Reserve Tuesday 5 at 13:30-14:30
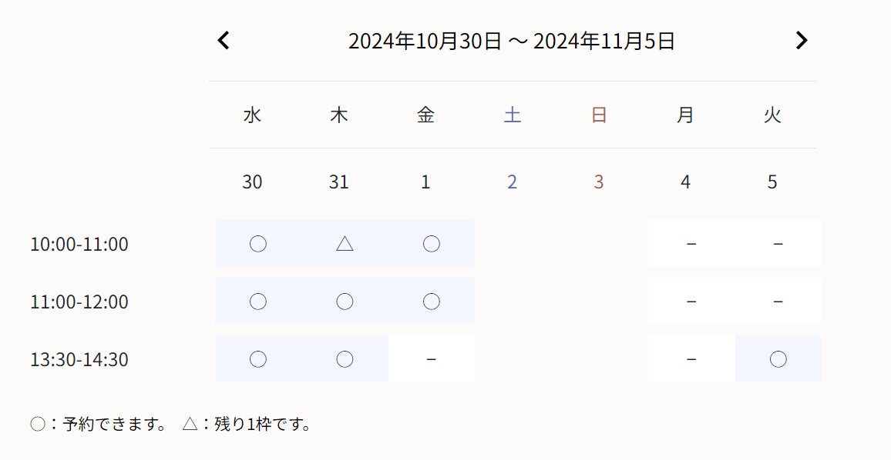Image resolution: width=891 pixels, height=460 pixels. coord(778,359)
